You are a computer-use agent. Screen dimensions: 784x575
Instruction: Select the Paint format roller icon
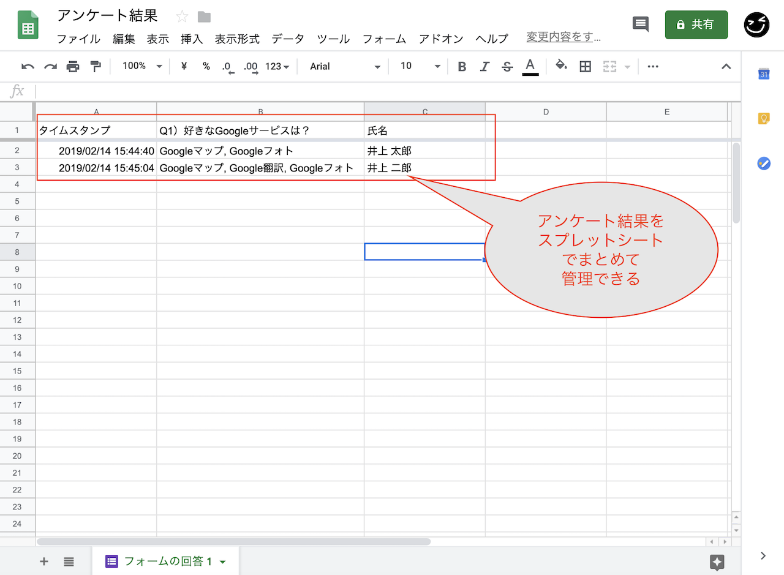[x=96, y=67]
